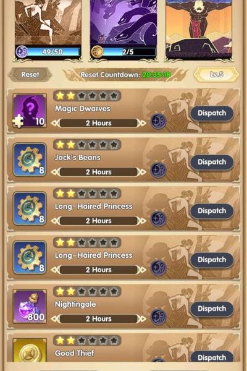Tap the moon icon beside 49/50 bar
The width and height of the screenshot is (247, 371).
[x=22, y=51]
